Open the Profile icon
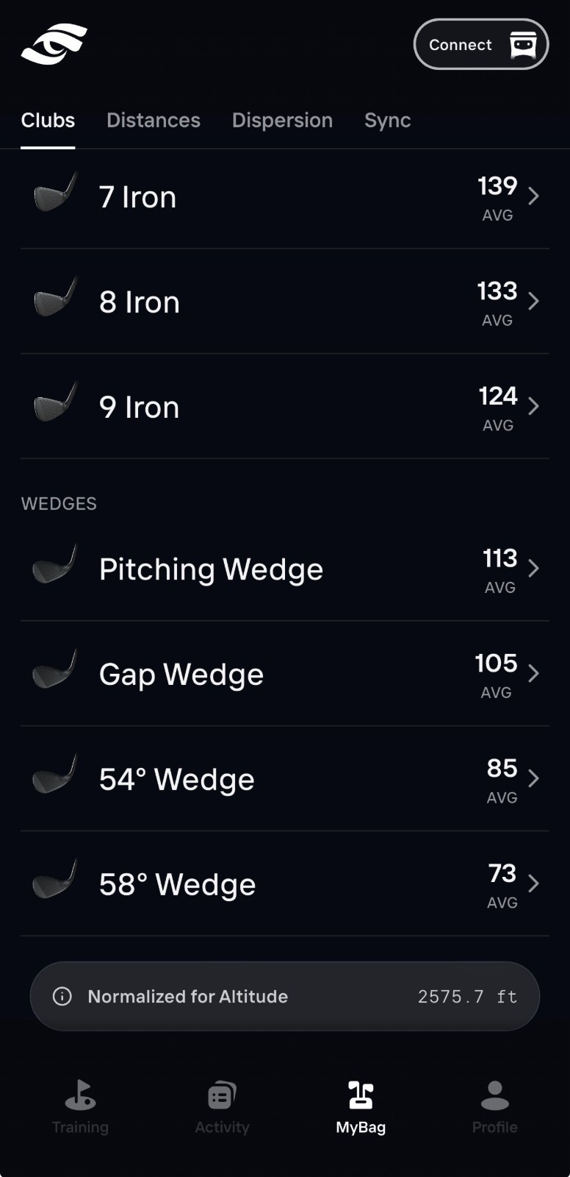This screenshot has width=570, height=1177. 494,1095
